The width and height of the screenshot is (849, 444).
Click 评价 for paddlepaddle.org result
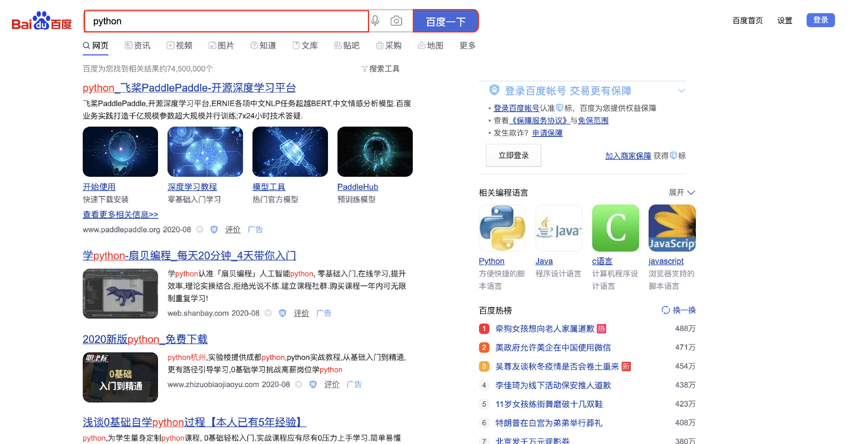point(233,230)
